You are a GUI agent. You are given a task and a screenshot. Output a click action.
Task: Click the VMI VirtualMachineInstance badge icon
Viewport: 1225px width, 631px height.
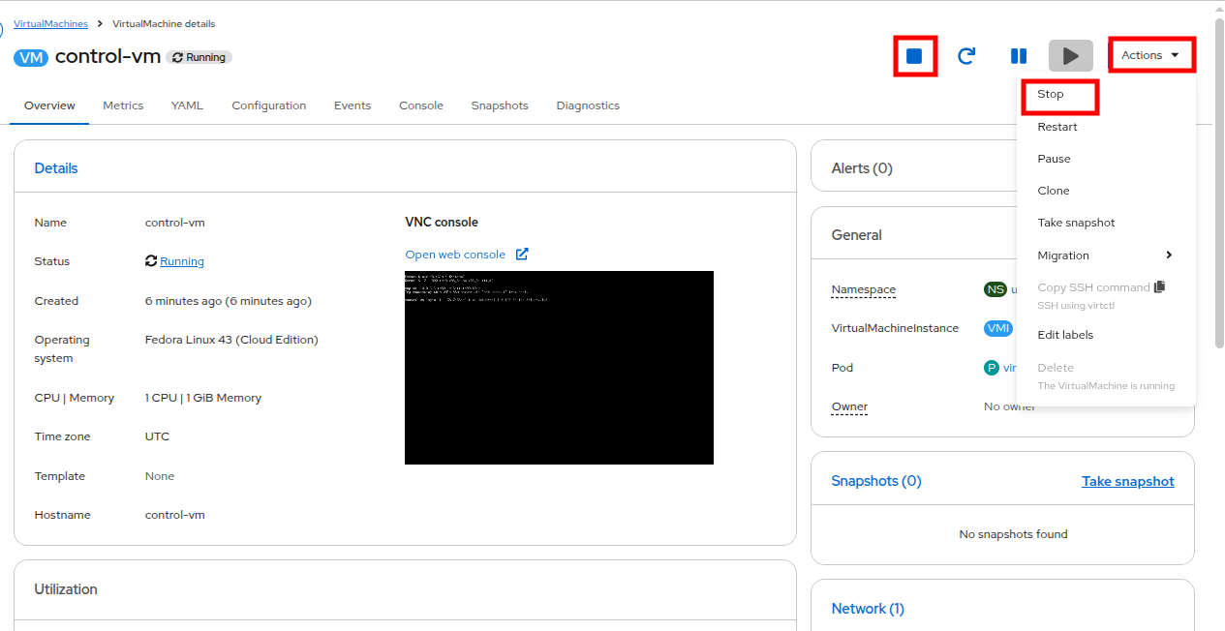point(997,328)
